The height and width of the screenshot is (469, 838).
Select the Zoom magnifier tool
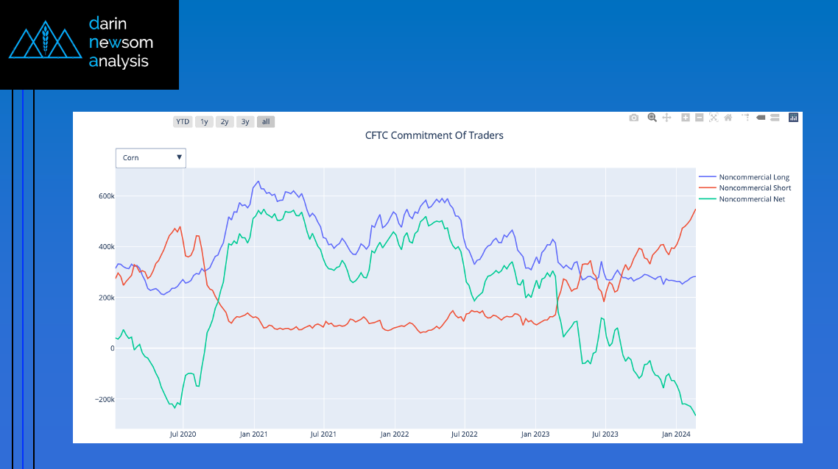point(652,118)
